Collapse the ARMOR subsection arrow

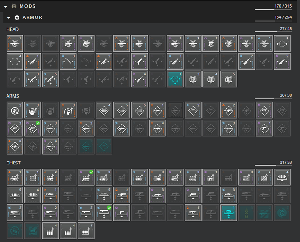point(9,18)
